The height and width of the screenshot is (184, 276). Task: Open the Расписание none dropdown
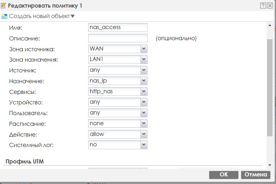(144, 124)
